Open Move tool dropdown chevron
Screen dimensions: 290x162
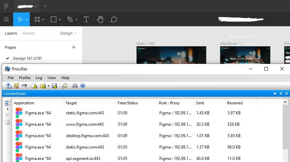(27, 19)
